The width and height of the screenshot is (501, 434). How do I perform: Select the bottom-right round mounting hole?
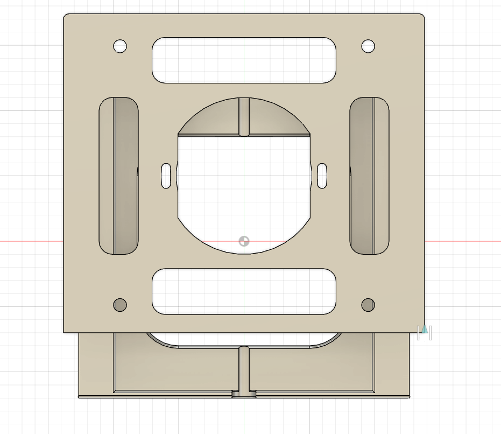368,305
